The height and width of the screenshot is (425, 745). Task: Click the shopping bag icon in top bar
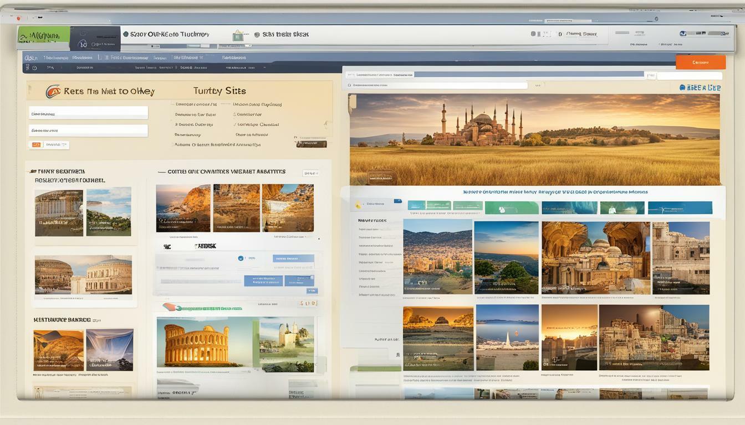(238, 35)
